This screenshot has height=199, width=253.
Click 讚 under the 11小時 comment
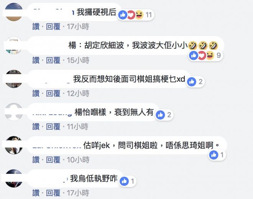36,127
